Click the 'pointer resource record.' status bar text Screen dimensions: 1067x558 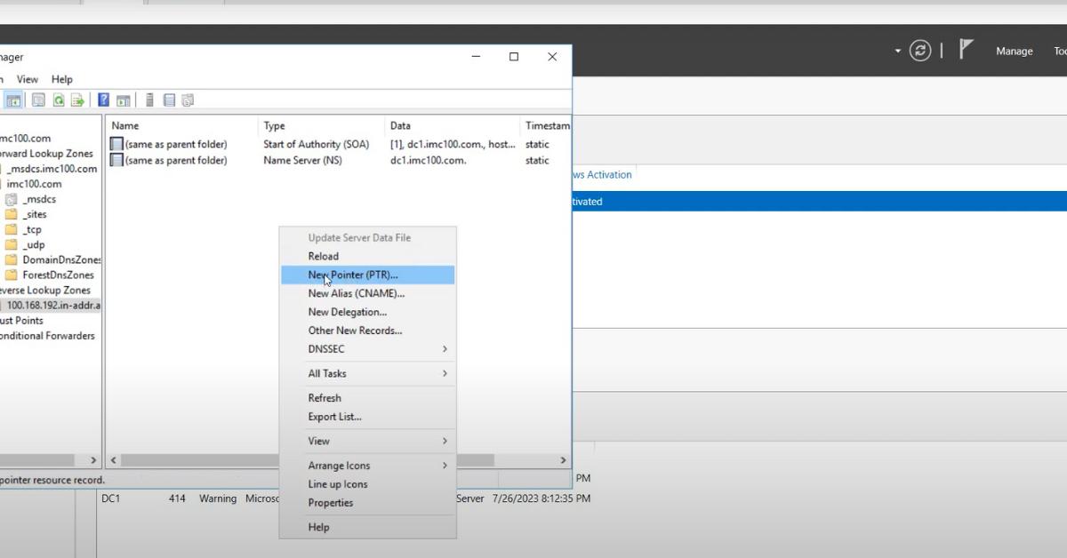pos(52,480)
